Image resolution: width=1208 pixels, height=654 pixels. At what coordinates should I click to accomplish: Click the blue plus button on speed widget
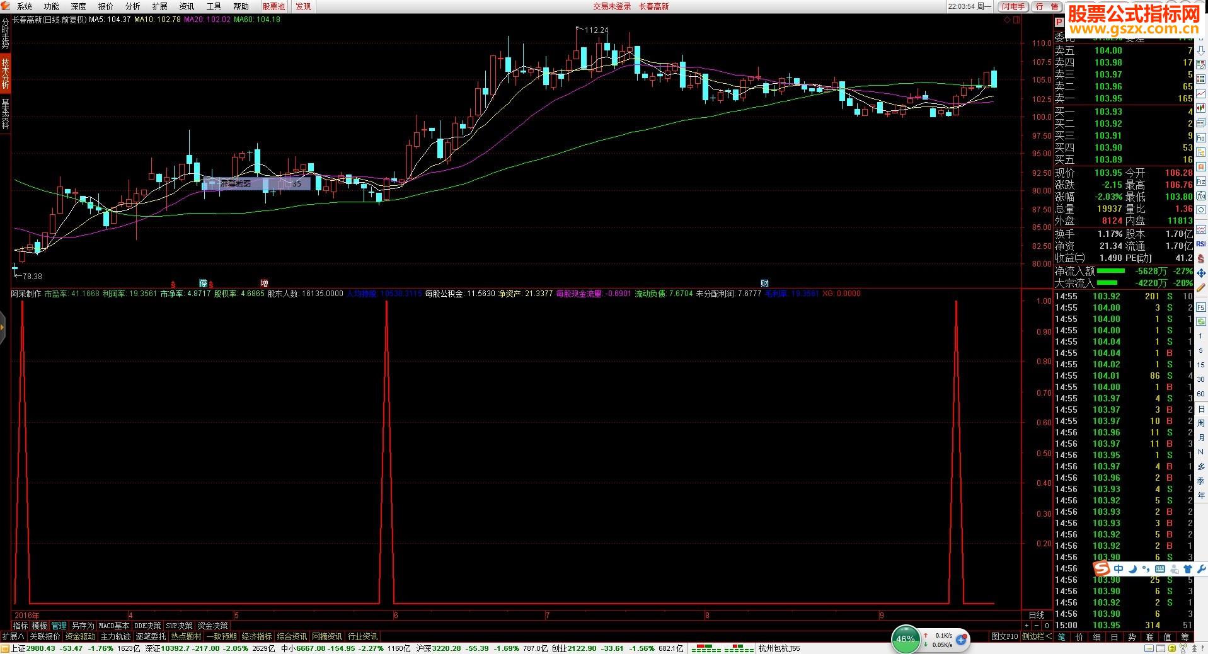[961, 640]
